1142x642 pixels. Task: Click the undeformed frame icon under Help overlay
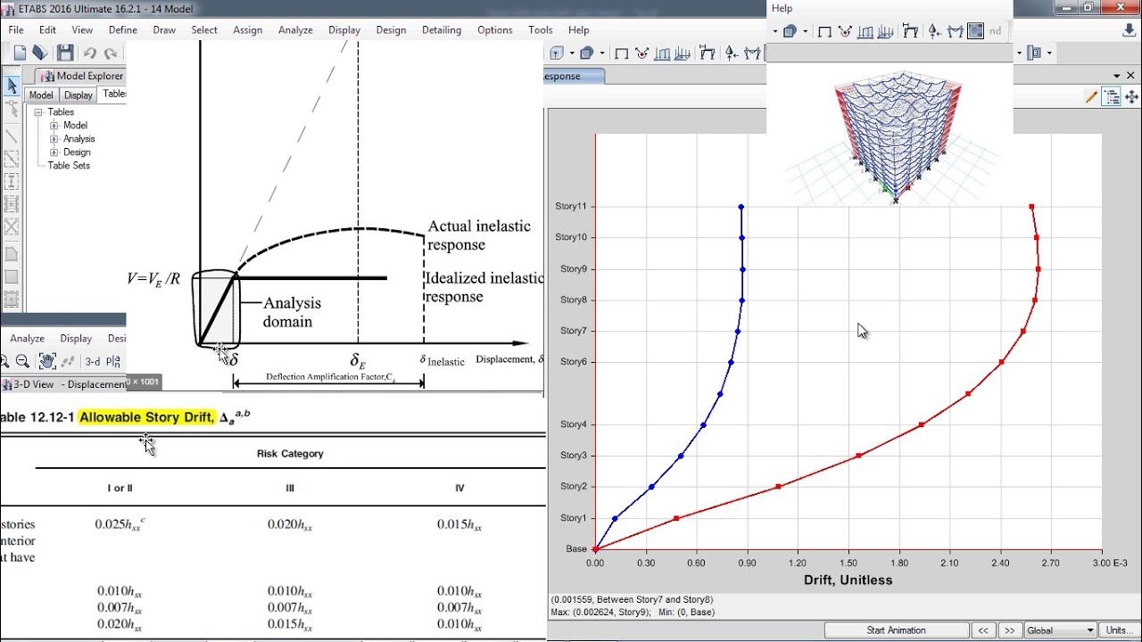824,31
